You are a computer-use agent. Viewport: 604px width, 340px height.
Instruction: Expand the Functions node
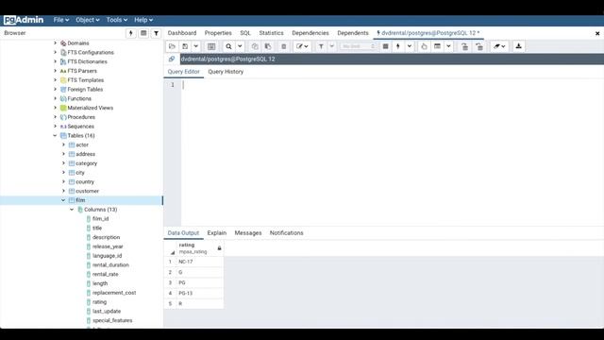tap(55, 98)
